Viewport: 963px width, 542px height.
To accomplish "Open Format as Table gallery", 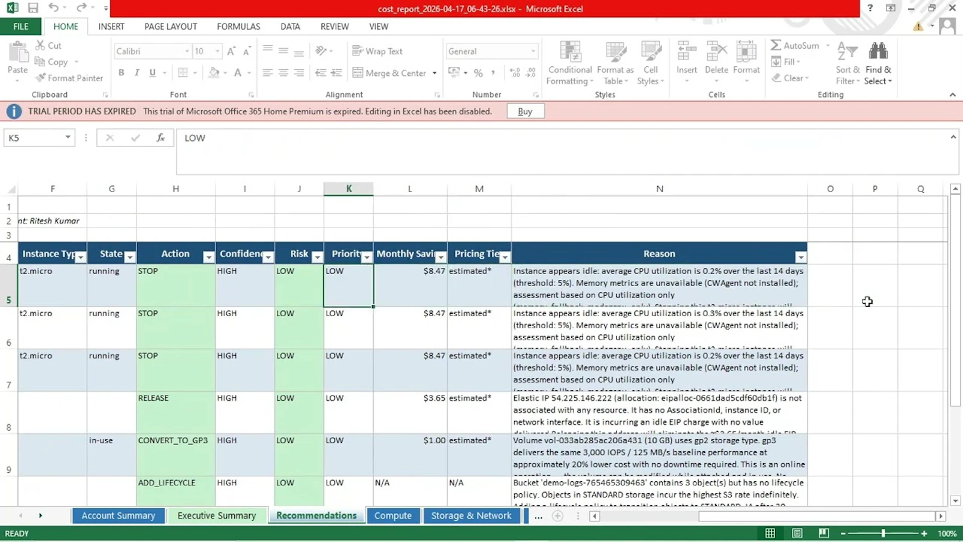I will pos(616,63).
